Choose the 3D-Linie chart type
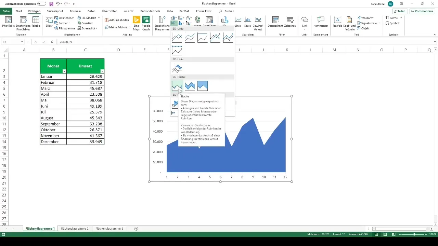Image resolution: width=438 pixels, height=246 pixels. click(x=177, y=68)
